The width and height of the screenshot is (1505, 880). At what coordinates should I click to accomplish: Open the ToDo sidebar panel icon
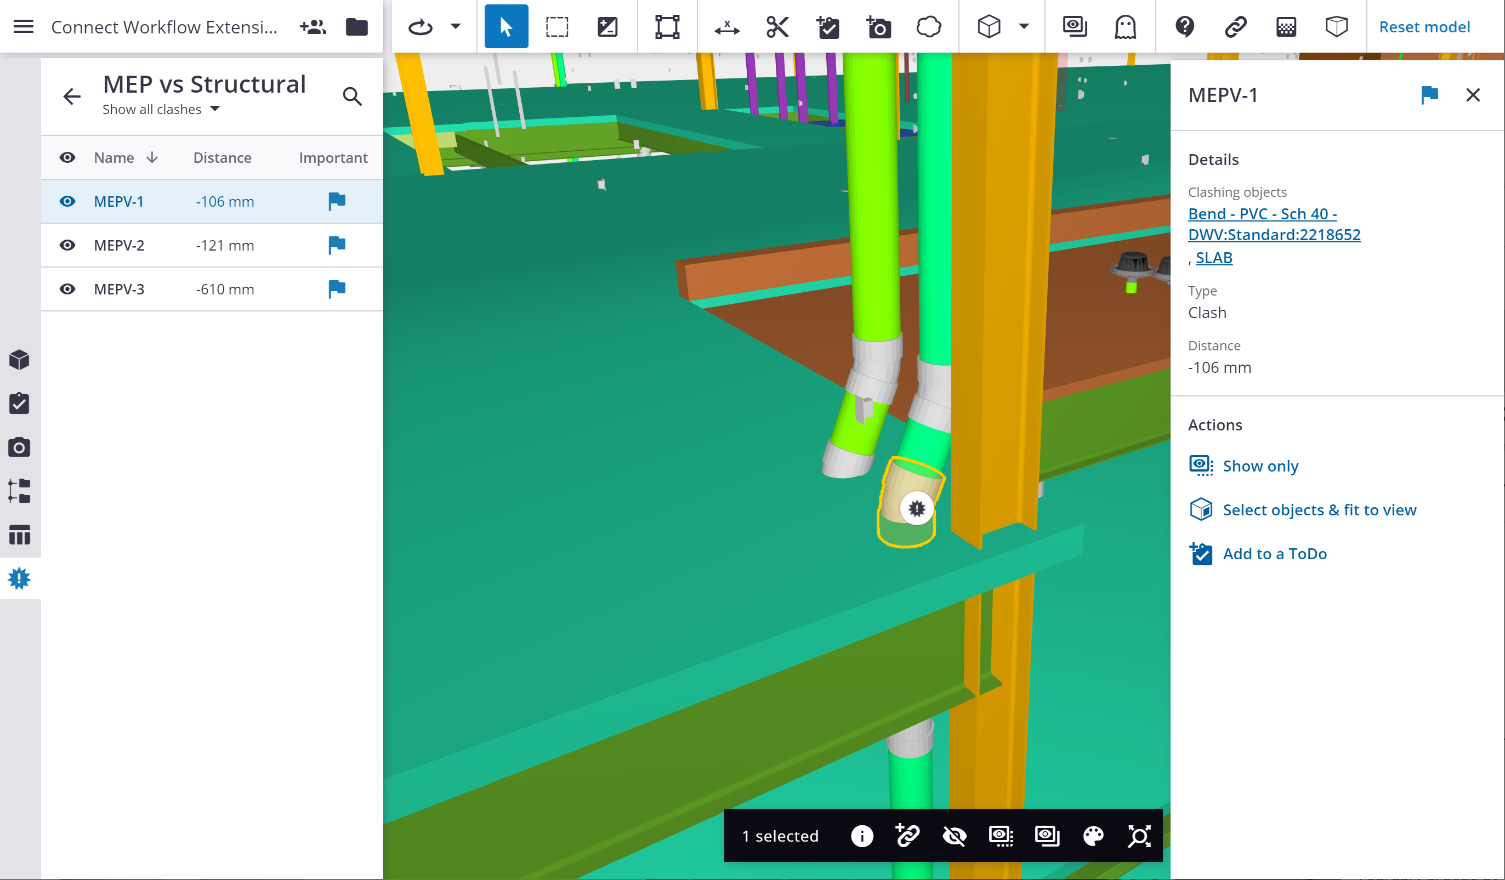click(19, 404)
